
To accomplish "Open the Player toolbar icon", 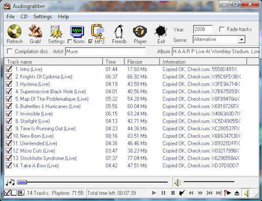I will [x=140, y=32].
